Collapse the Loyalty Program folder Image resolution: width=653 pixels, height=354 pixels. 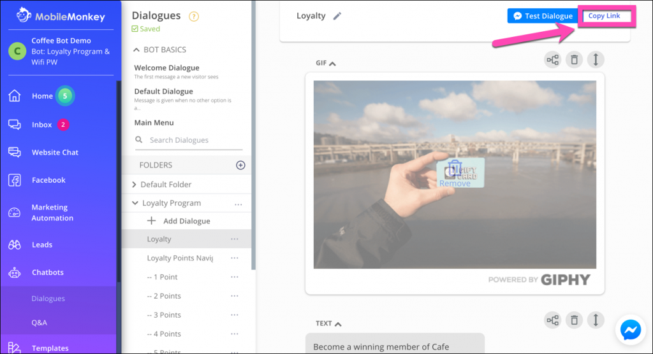click(135, 203)
